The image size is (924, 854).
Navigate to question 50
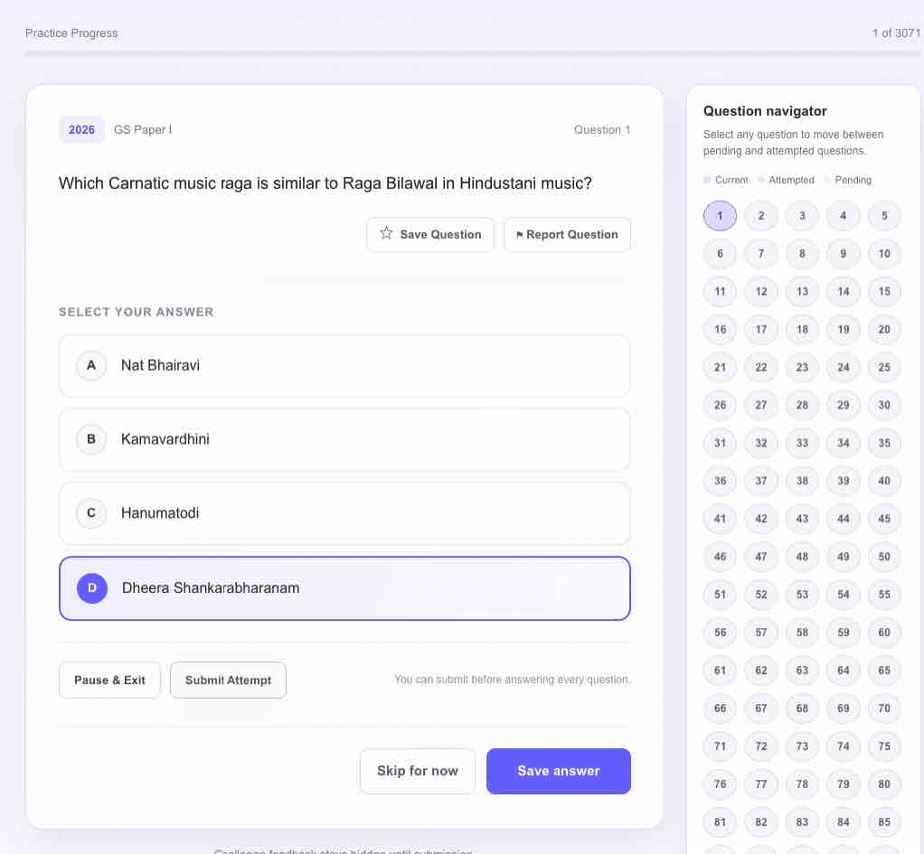click(884, 557)
